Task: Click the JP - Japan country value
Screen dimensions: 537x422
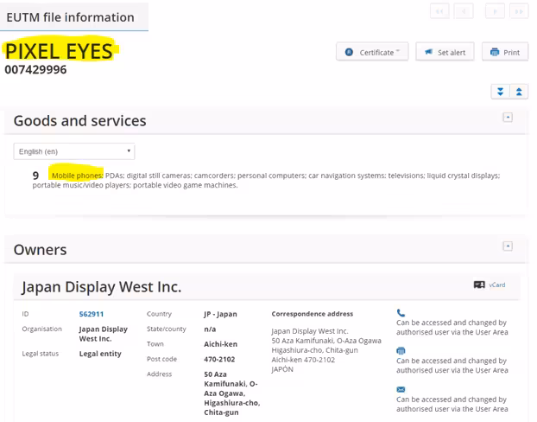Action: pyautogui.click(x=220, y=314)
